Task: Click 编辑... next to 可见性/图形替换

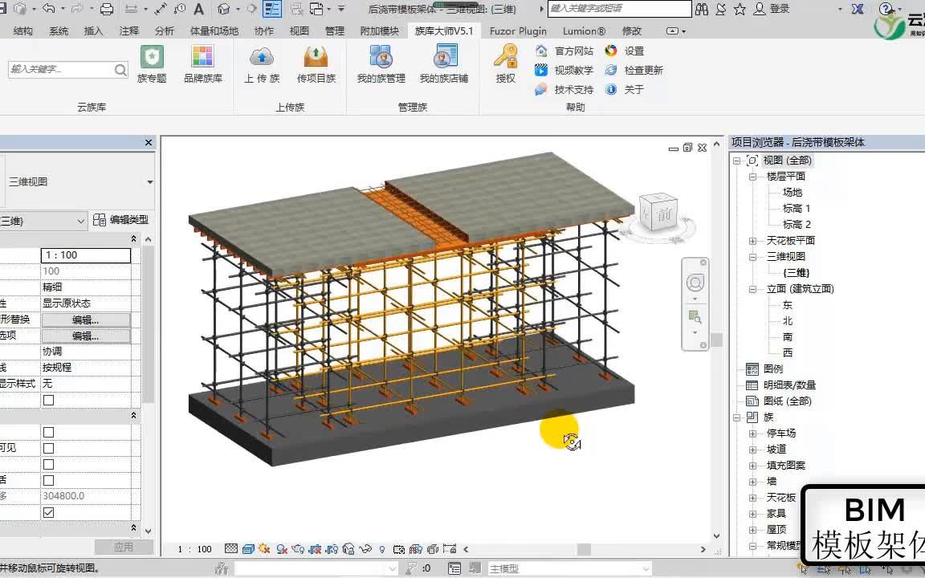Action: coord(87,320)
